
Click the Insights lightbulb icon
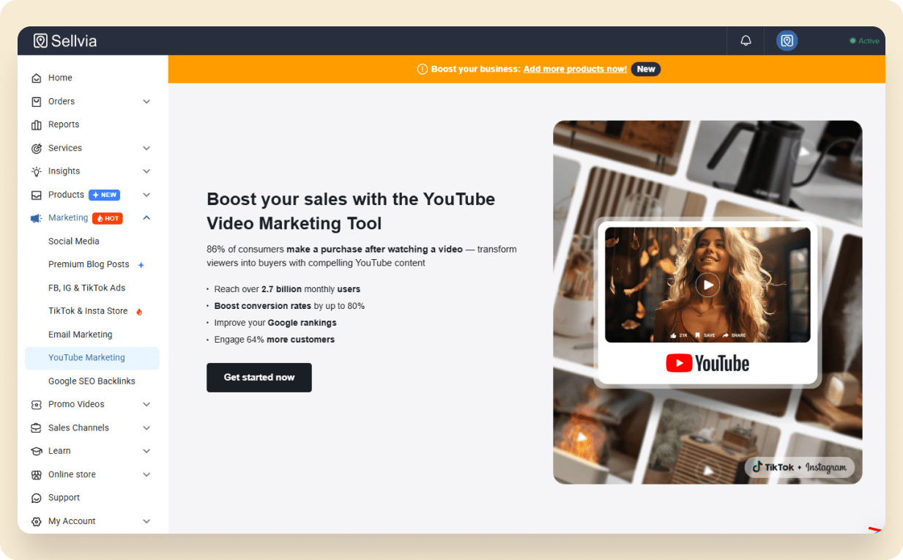36,171
